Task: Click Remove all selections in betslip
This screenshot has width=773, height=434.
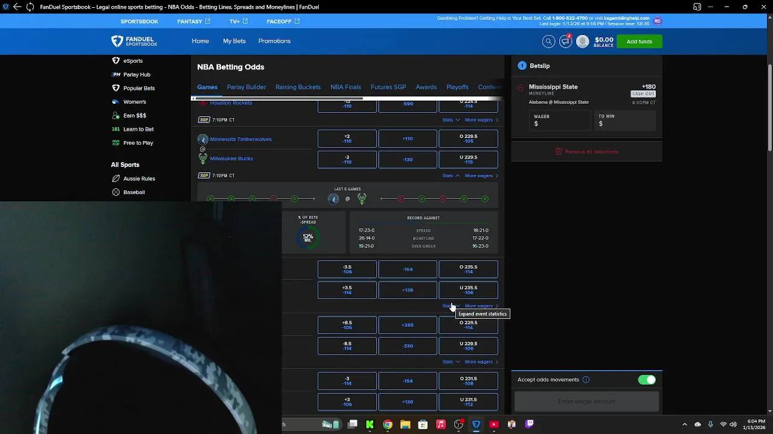Action: pos(586,152)
